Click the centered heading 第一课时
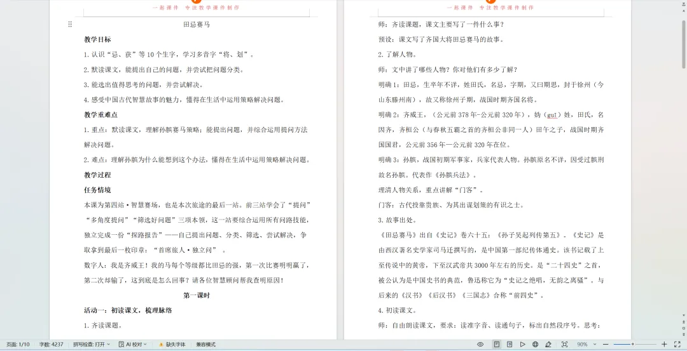Screen dimensions: 687x351 pos(197,296)
